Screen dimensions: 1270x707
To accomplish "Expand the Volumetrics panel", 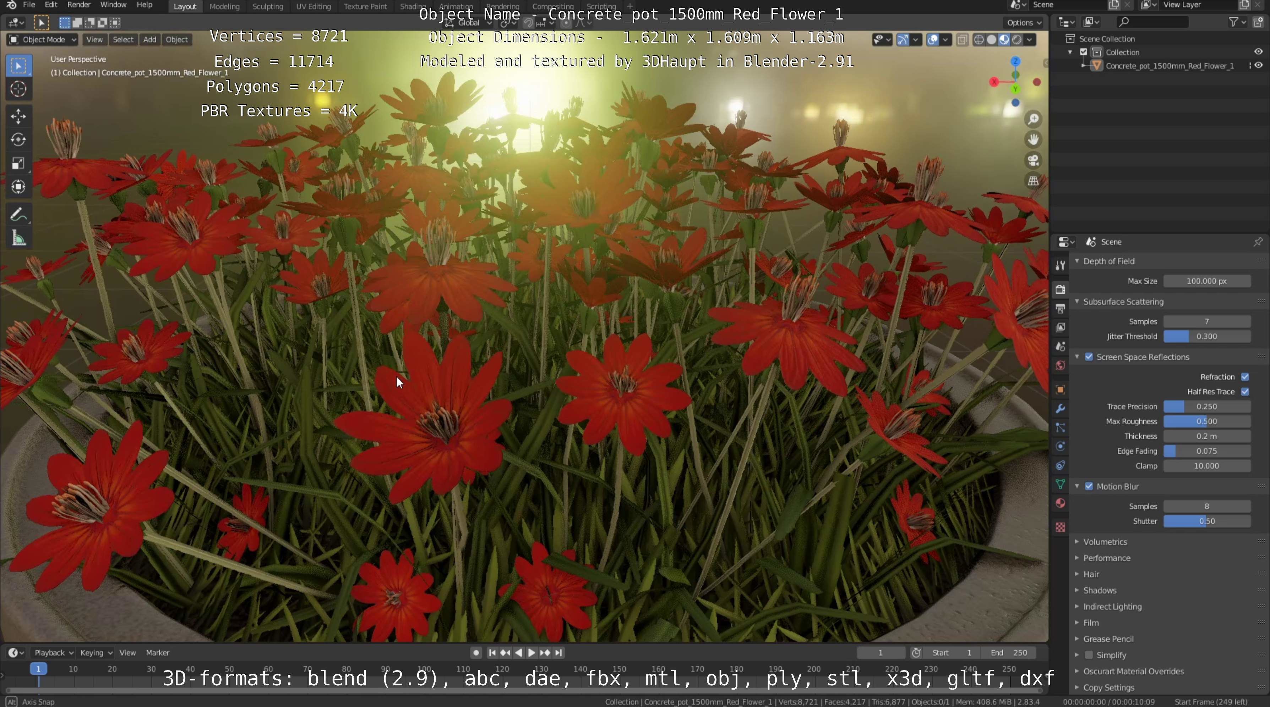I will pyautogui.click(x=1105, y=542).
